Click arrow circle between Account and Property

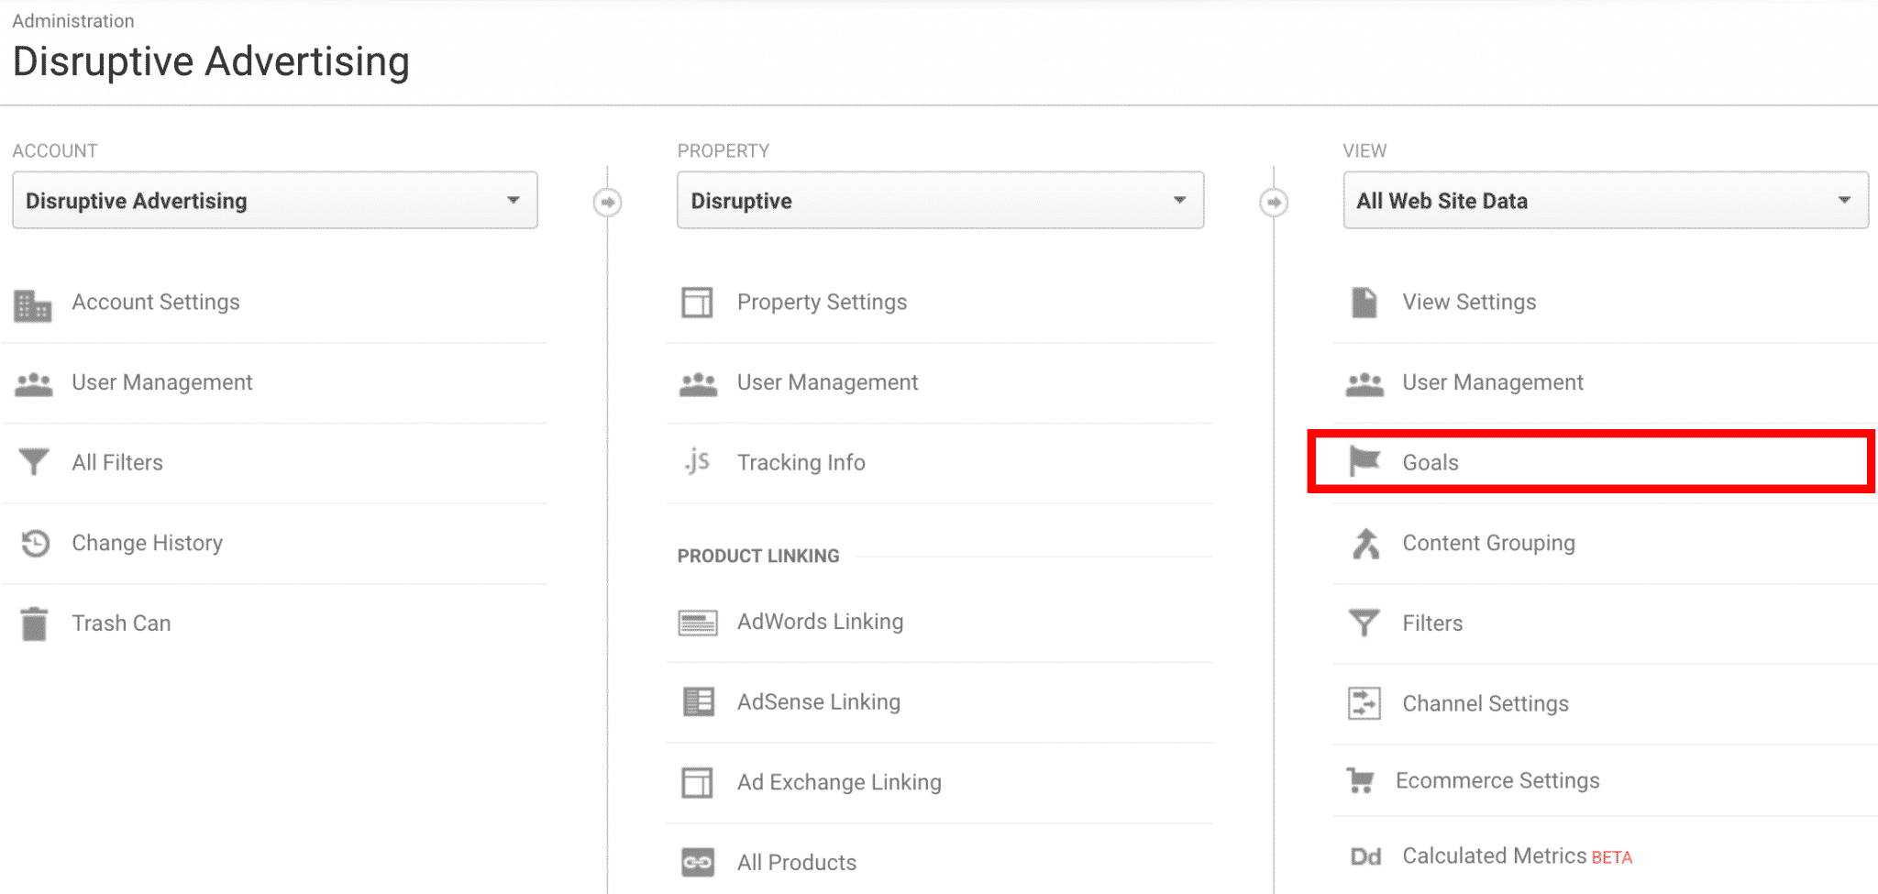(x=607, y=202)
